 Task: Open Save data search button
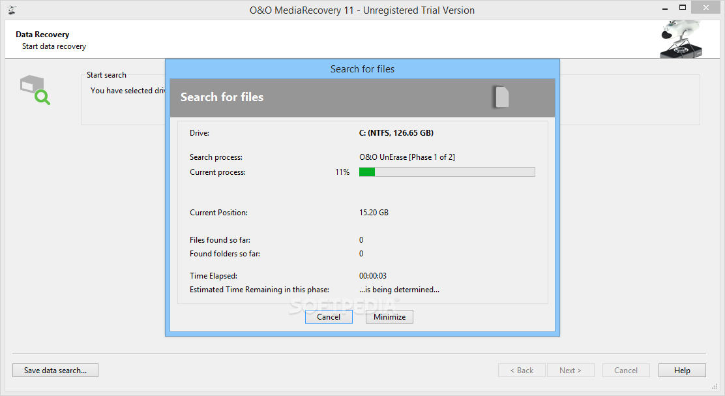55,371
